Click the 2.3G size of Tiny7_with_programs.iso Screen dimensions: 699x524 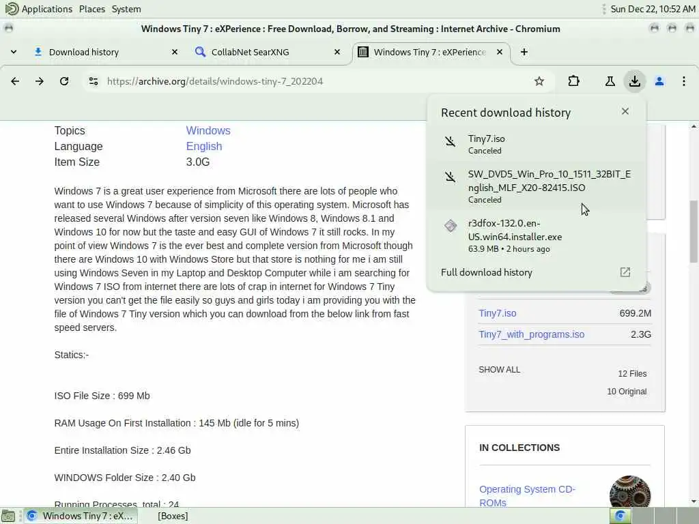click(x=640, y=334)
